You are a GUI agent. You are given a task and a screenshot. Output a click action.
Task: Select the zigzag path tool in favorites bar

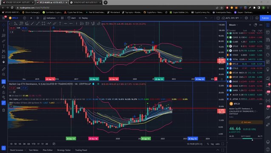pyautogui.click(x=49, y=23)
